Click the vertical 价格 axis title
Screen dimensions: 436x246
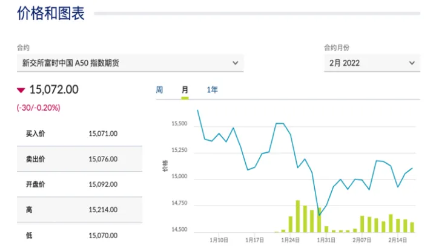165,166
